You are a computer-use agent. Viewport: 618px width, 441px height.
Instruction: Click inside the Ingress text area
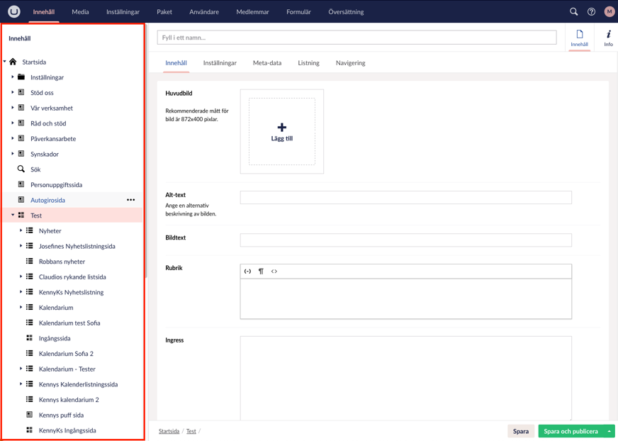click(x=405, y=378)
